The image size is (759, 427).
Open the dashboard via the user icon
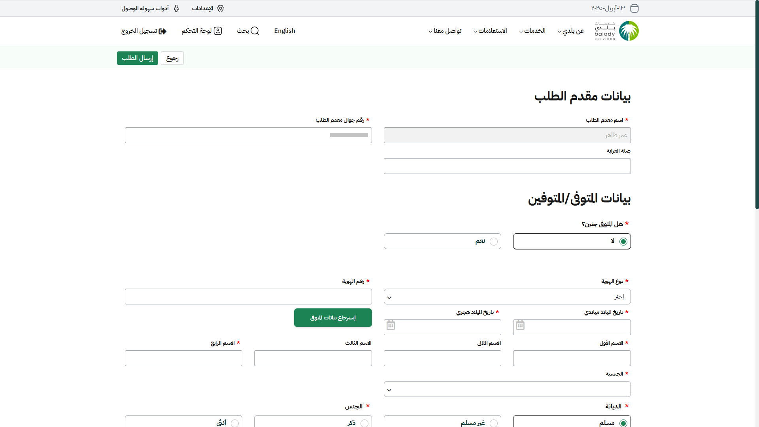[218, 31]
